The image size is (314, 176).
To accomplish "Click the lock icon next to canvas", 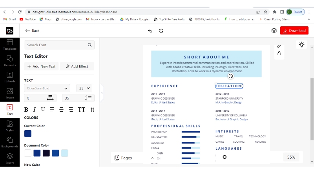I will coord(279,53).
